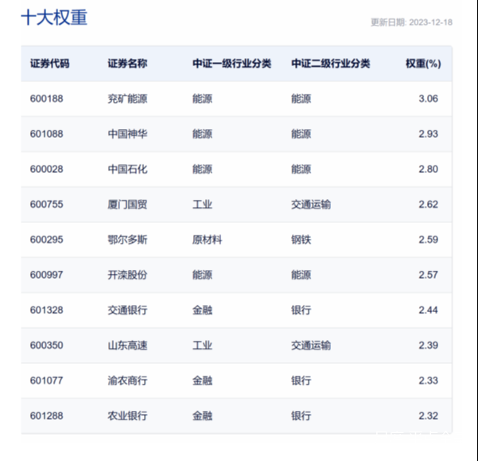Click weight value 2.44
Screen dimensions: 478x461
tap(428, 310)
